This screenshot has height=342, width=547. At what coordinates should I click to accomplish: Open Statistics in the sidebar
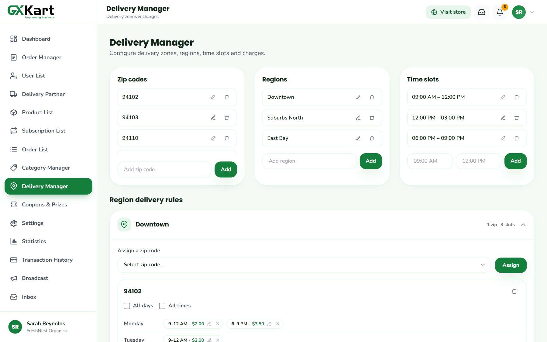click(48, 241)
